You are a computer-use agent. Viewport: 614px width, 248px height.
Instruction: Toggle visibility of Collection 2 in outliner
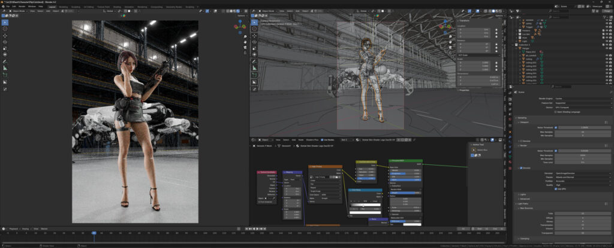pos(606,45)
